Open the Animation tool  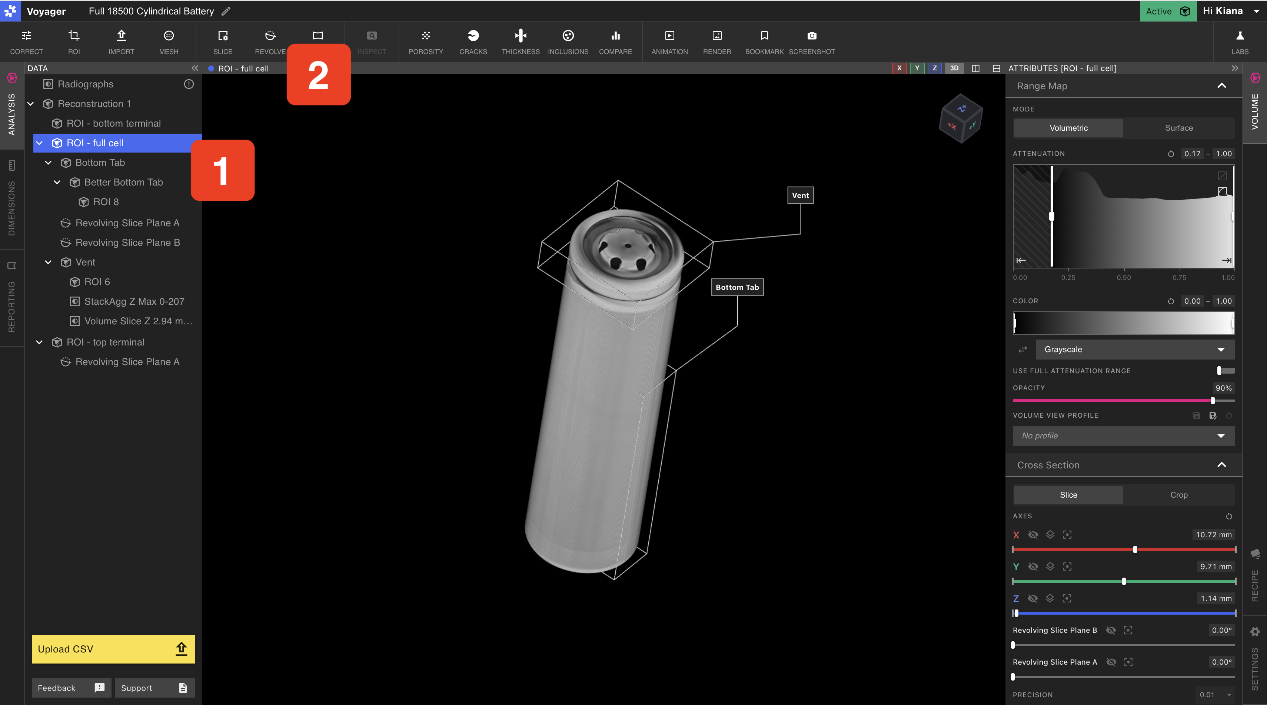click(x=669, y=42)
